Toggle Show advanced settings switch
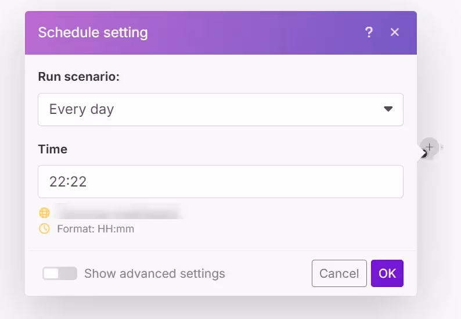This screenshot has width=461, height=319. 60,274
